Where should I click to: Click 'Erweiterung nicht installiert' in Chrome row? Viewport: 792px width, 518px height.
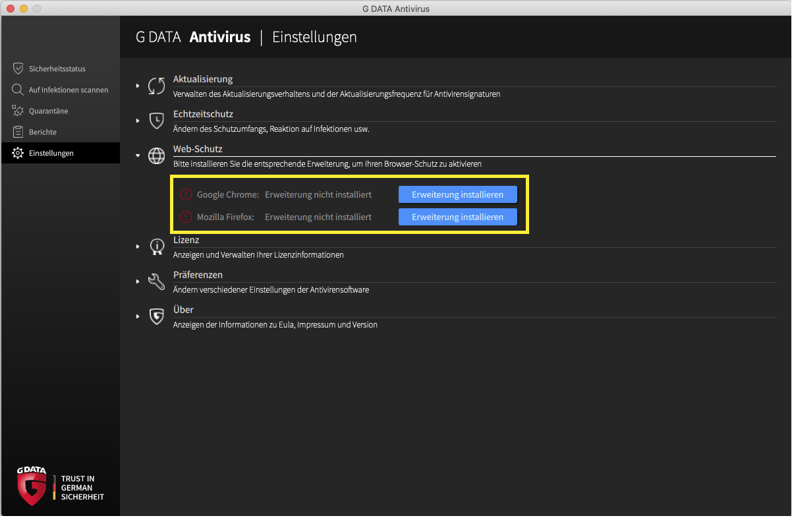coord(318,195)
